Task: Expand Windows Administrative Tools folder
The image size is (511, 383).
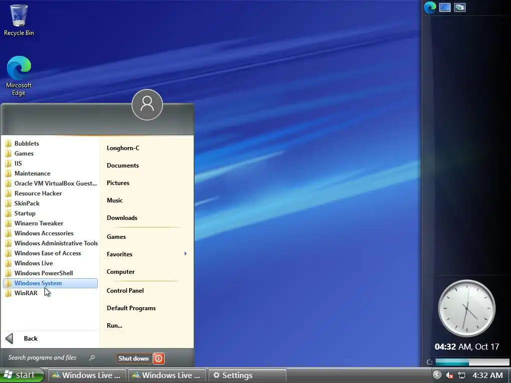Action: coord(50,243)
